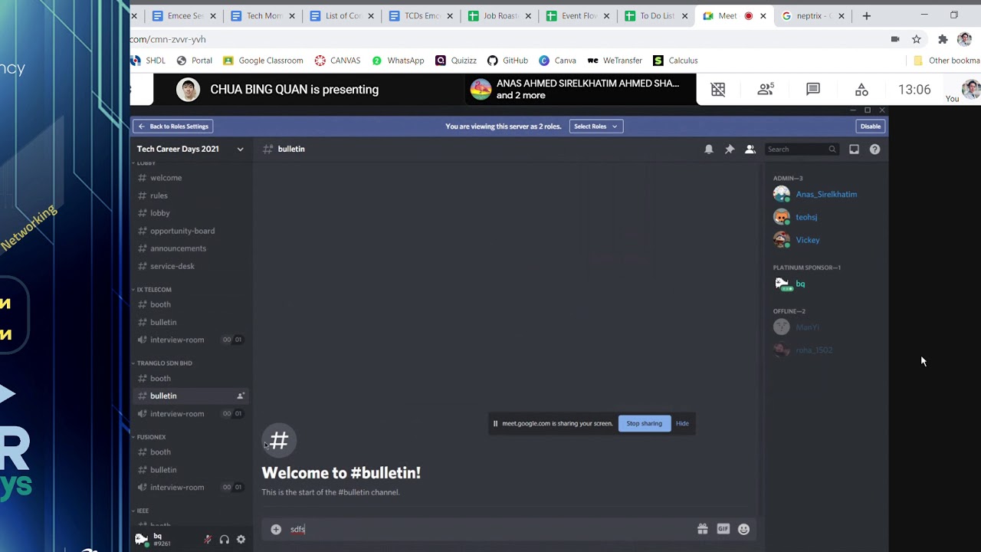Collapse the FUSIONEX category
Viewport: 981px width, 552px height.
pyautogui.click(x=150, y=437)
